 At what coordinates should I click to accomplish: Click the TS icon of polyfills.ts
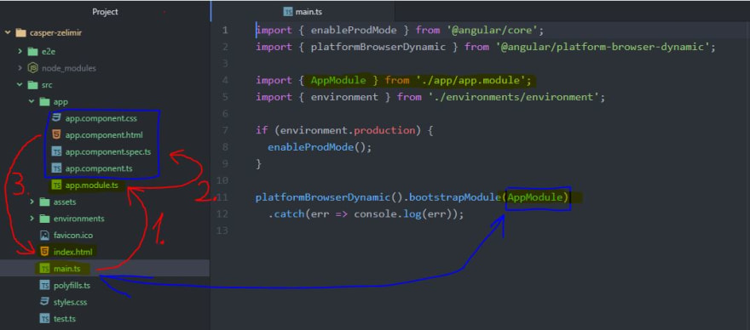click(x=45, y=286)
